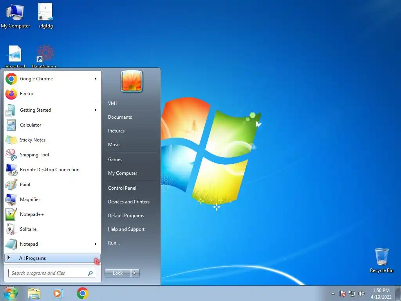Open shutdown options arrow beside Lock
The width and height of the screenshot is (401, 301).
(x=135, y=273)
